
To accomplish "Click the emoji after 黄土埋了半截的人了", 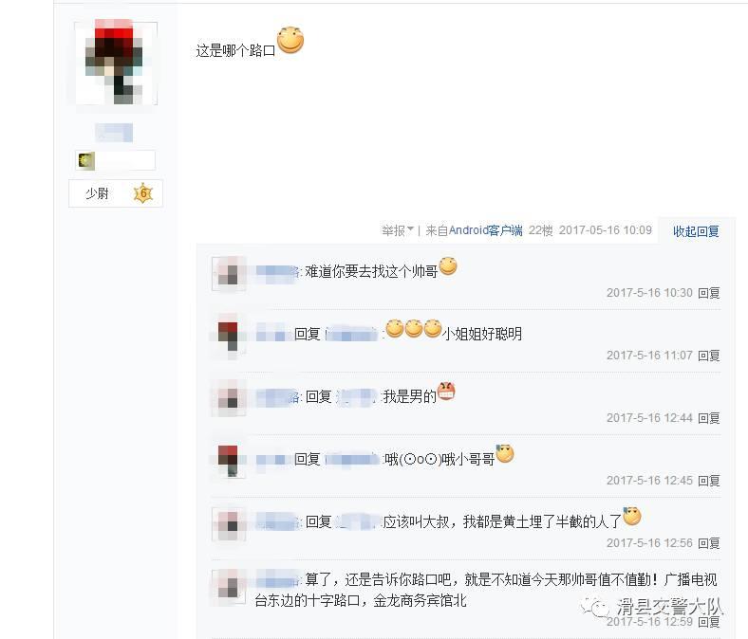I will pyautogui.click(x=632, y=516).
